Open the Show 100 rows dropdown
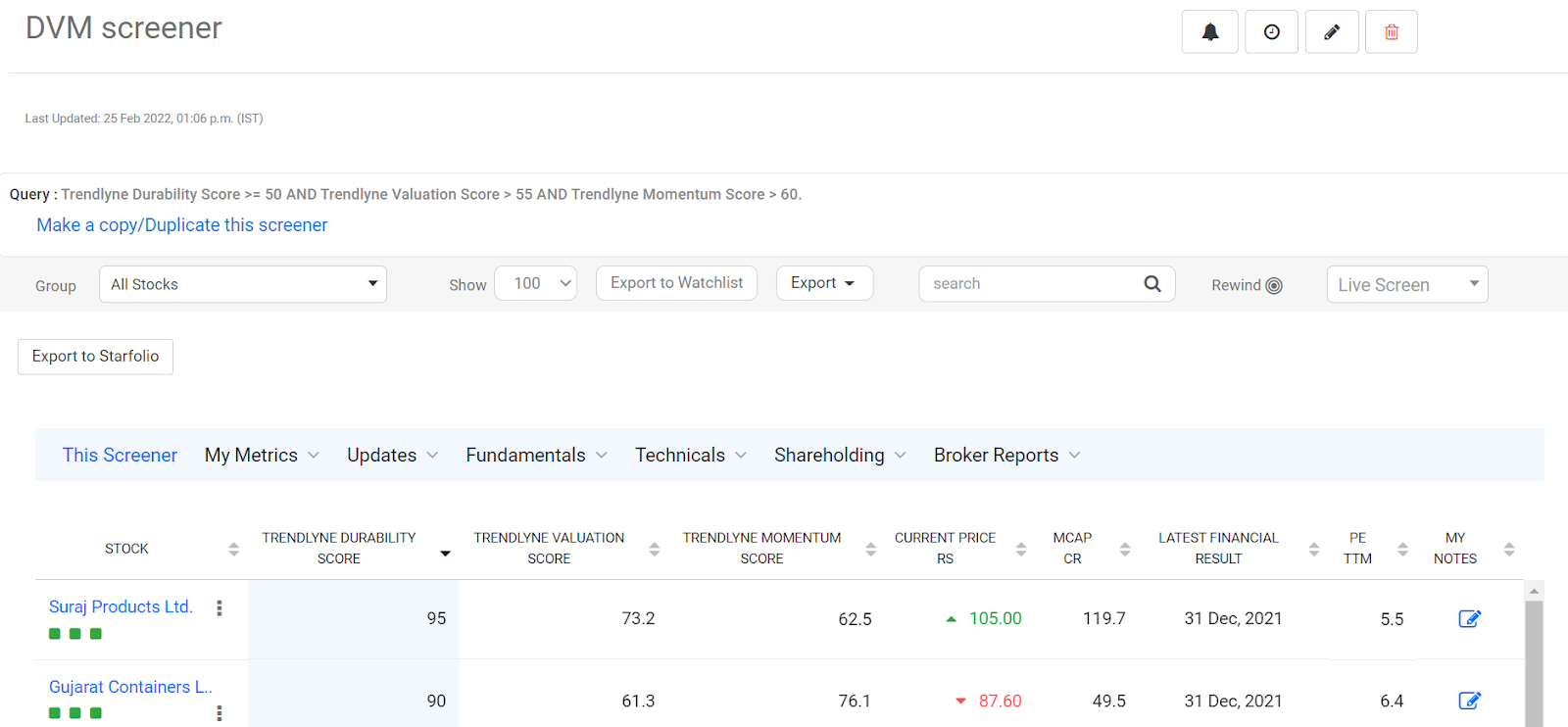The height and width of the screenshot is (727, 1568). point(536,283)
